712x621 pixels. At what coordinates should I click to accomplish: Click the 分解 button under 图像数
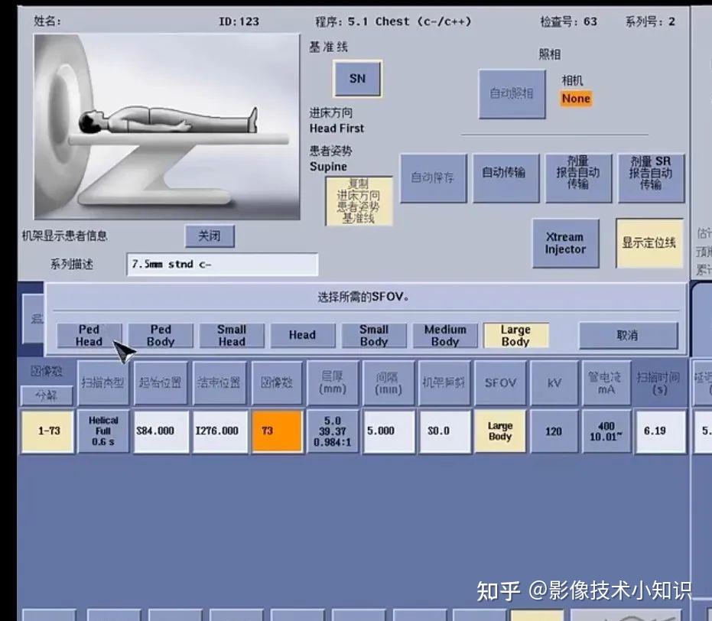point(47,394)
